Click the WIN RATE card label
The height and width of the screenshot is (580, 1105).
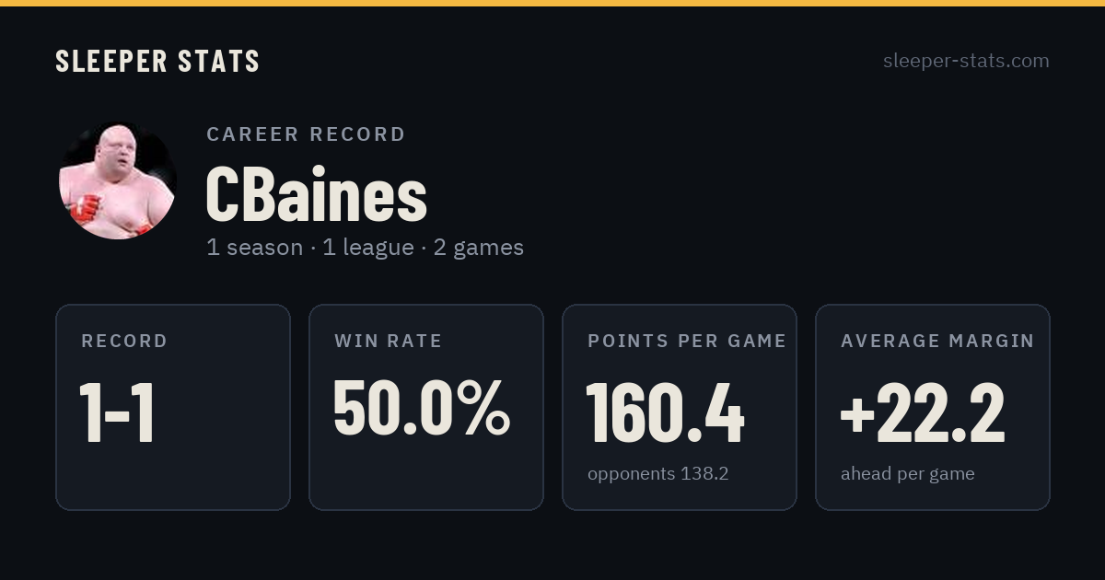389,342
